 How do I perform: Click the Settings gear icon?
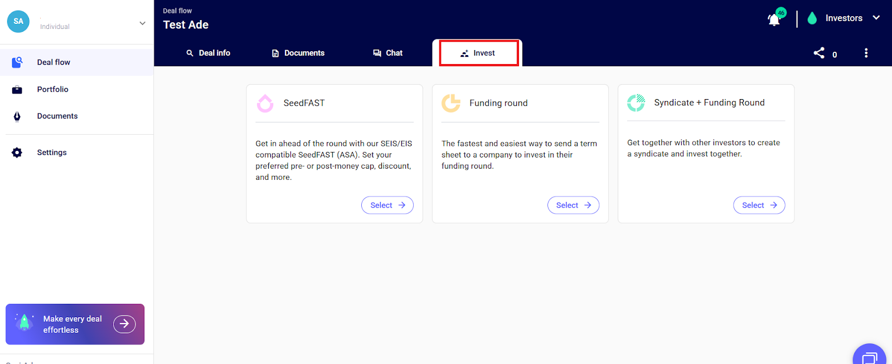click(17, 153)
